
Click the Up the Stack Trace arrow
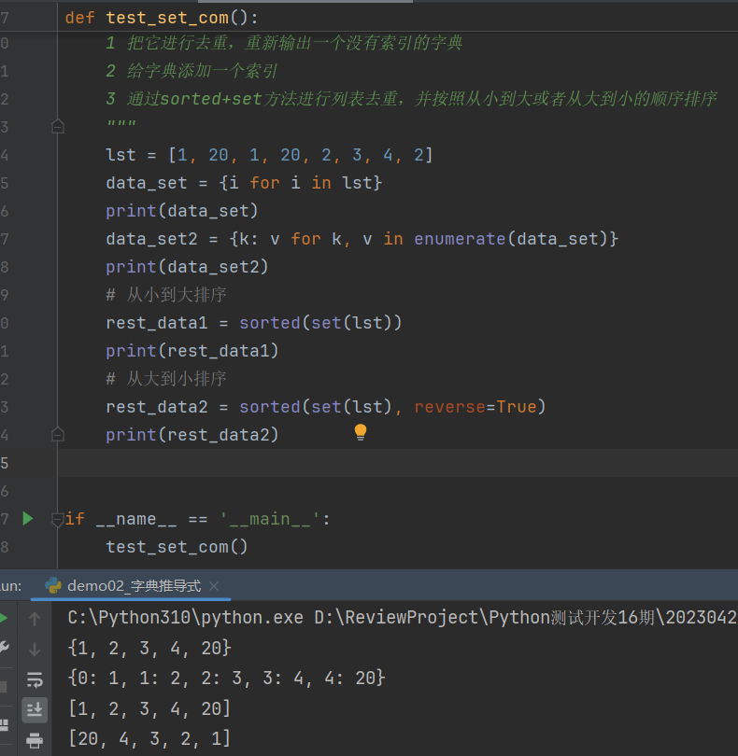click(35, 619)
